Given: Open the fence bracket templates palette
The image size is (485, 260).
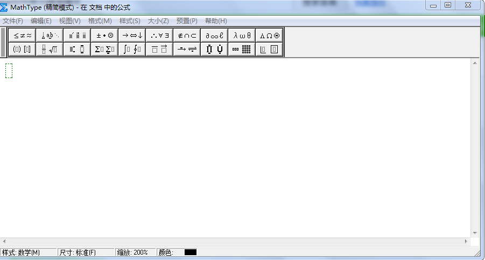Looking at the screenshot, I should pyautogui.click(x=22, y=50).
